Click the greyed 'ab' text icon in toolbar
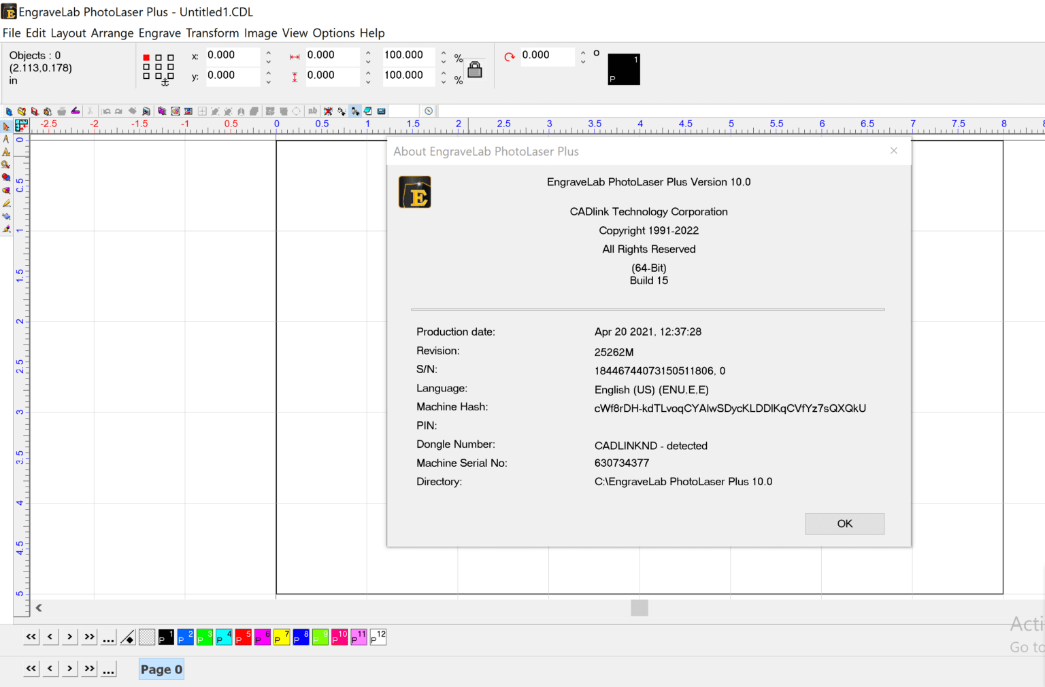 [312, 111]
